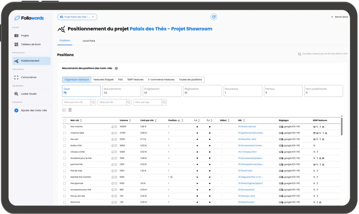Click the edit icon in matcha latte row
This screenshot has width=359, height=214.
coord(116,133)
